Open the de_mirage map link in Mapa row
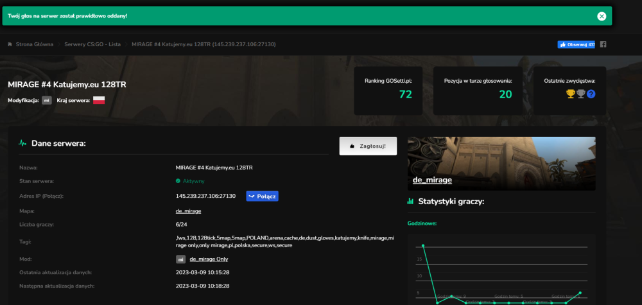The height and width of the screenshot is (305, 642). [188, 211]
